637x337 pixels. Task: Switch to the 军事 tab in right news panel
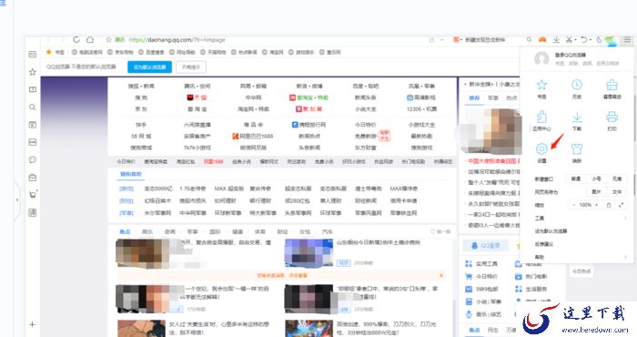493,98
